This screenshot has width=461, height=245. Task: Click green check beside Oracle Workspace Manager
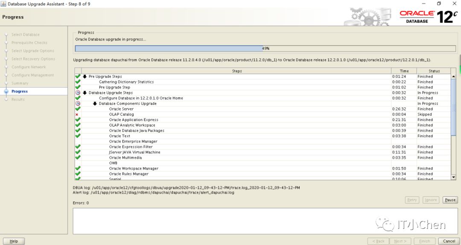(78, 168)
